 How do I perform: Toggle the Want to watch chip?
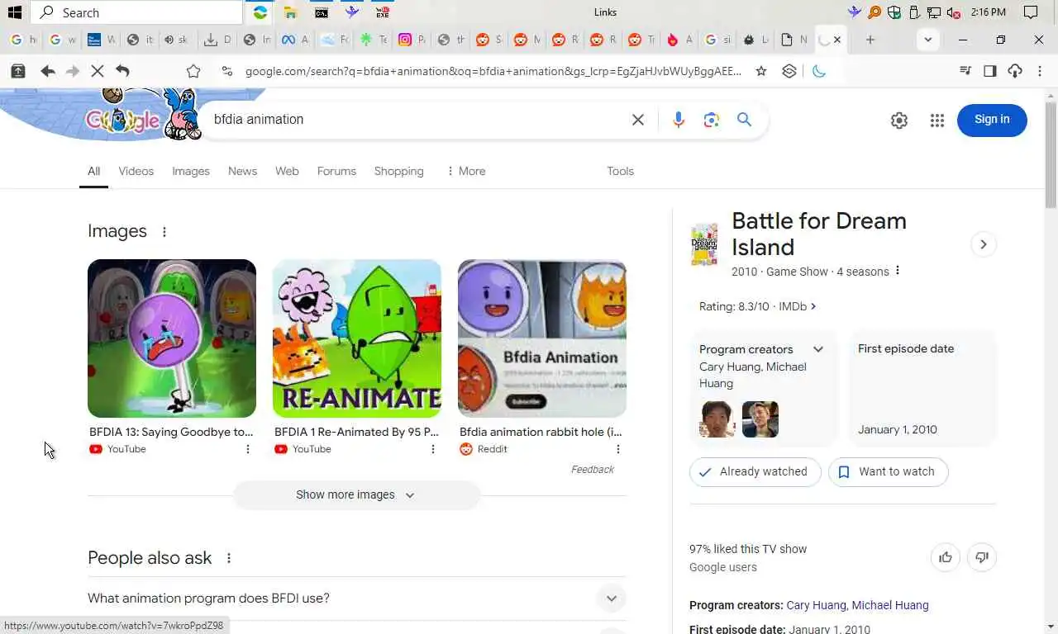(x=888, y=472)
